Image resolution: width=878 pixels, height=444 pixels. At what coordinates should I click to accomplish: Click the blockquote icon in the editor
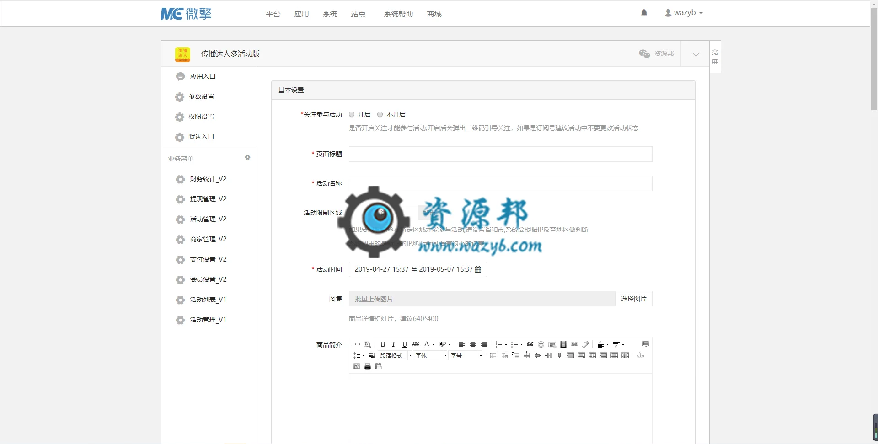(530, 344)
